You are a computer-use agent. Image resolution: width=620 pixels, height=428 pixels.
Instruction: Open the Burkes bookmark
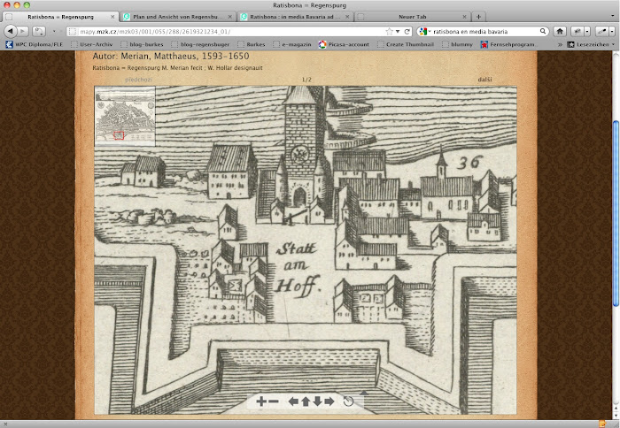[x=252, y=44]
